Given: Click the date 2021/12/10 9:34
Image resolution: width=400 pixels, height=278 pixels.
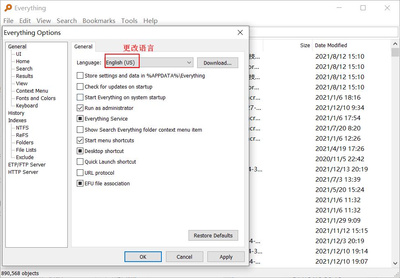Looking at the screenshot, I should (x=340, y=108).
